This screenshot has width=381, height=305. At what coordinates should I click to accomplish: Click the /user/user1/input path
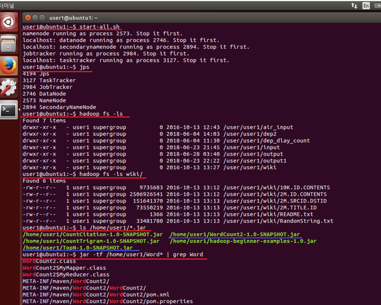pos(252,147)
